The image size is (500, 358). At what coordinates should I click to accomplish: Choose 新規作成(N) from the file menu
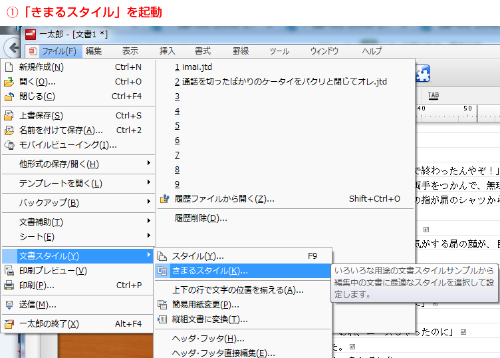(x=78, y=67)
